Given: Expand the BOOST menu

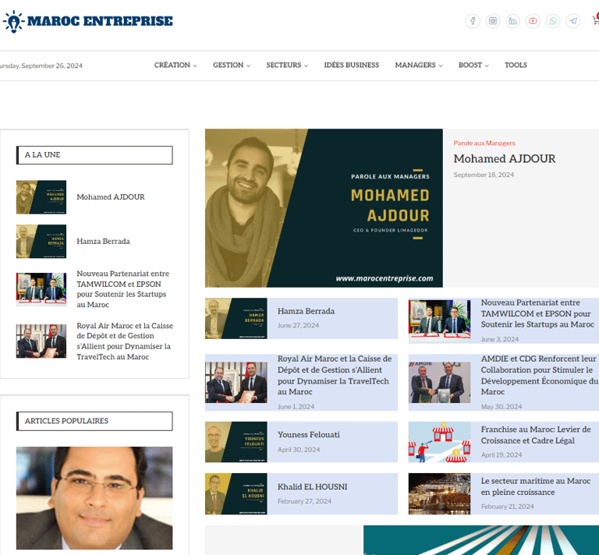Looking at the screenshot, I should coord(473,65).
